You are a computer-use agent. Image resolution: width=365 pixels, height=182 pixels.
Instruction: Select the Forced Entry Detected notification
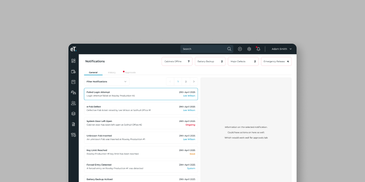click(141, 167)
